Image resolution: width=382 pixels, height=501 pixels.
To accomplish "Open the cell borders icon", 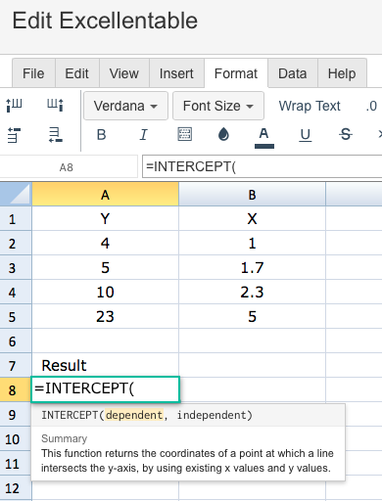I will (185, 134).
